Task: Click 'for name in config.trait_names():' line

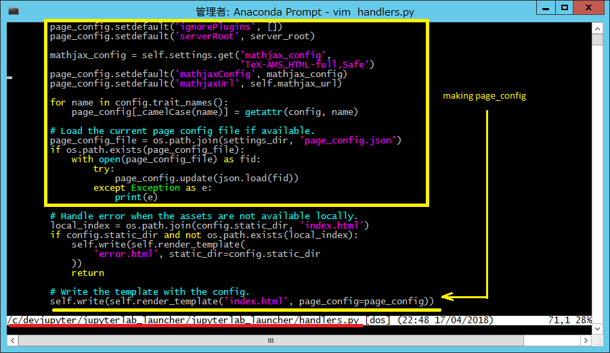Action: pos(139,103)
